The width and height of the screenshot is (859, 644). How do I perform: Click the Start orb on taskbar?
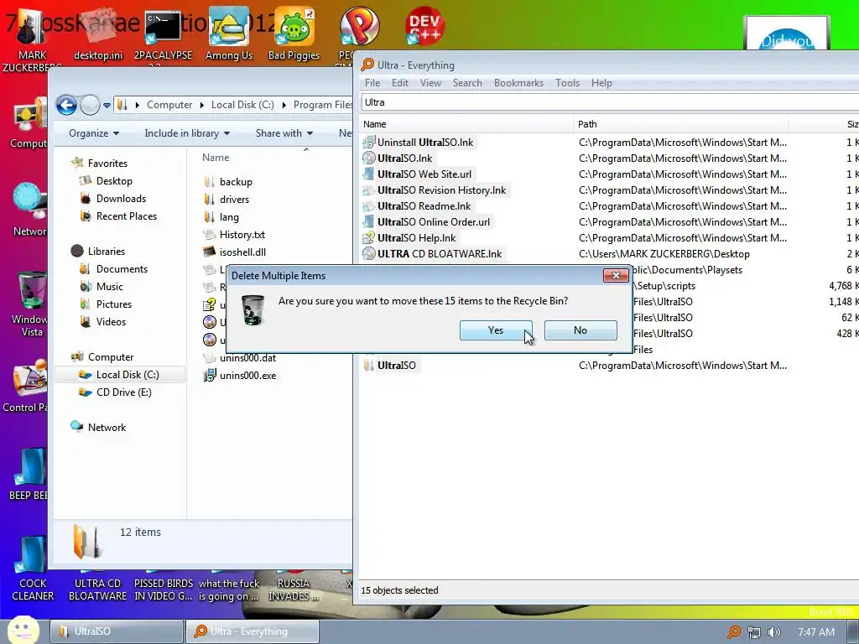click(22, 630)
